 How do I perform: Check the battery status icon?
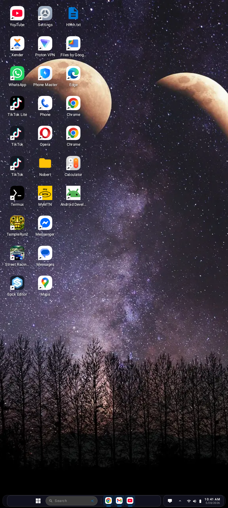point(200,501)
